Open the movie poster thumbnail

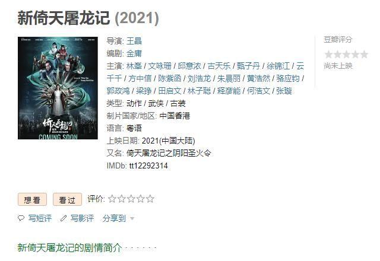pyautogui.click(x=58, y=88)
